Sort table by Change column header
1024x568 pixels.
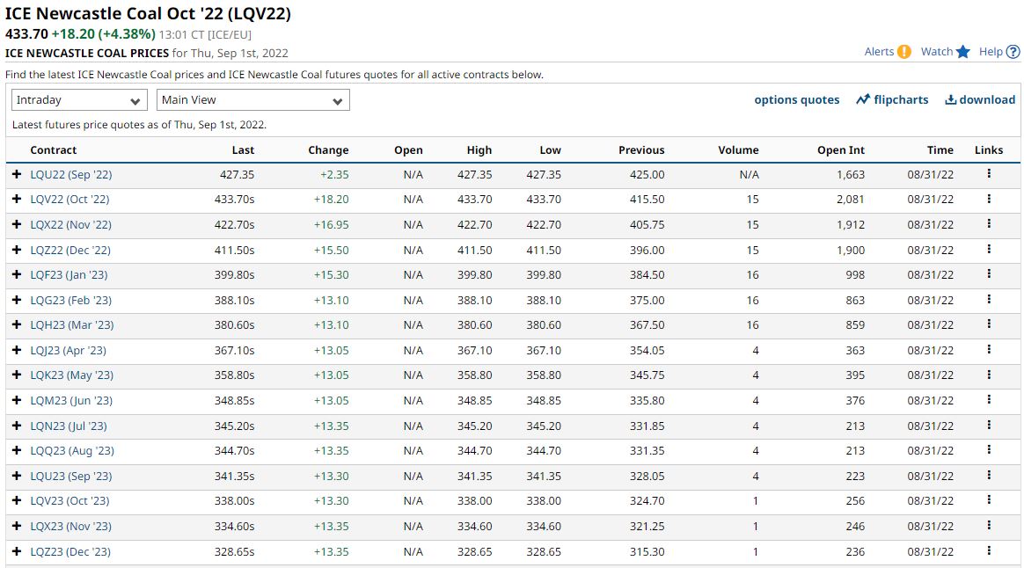tap(328, 150)
